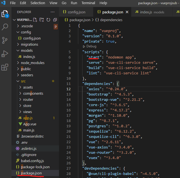Open the Help menu
Viewport: 180px width, 178px height.
pos(103,3)
